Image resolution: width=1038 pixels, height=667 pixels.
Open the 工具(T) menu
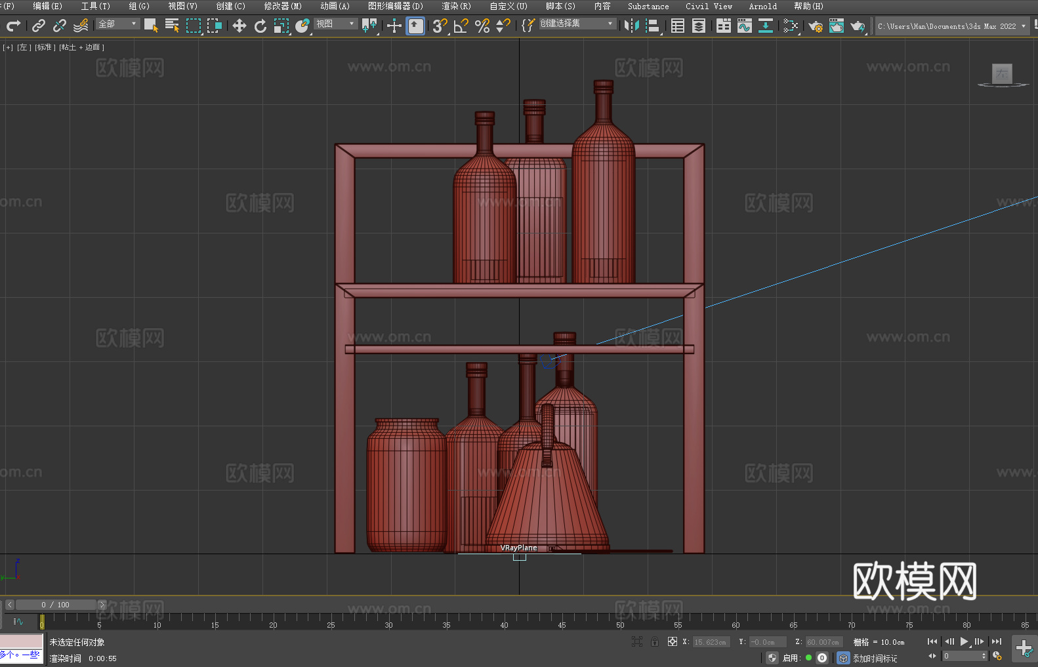pos(95,6)
